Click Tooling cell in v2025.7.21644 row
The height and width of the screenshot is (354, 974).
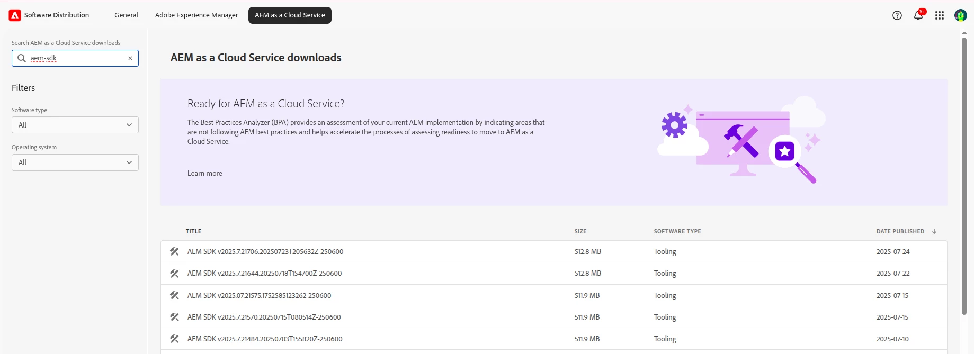tap(665, 274)
